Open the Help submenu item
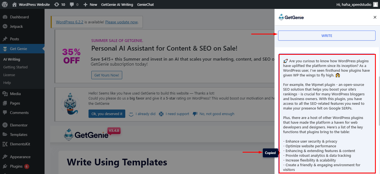The width and height of the screenshot is (380, 174). [x=7, y=83]
